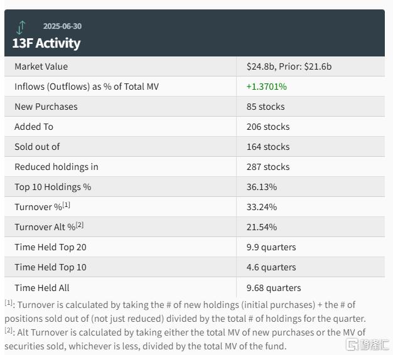This screenshot has width=393, height=355.
Task: Click the 85 stocks value
Action: click(266, 107)
